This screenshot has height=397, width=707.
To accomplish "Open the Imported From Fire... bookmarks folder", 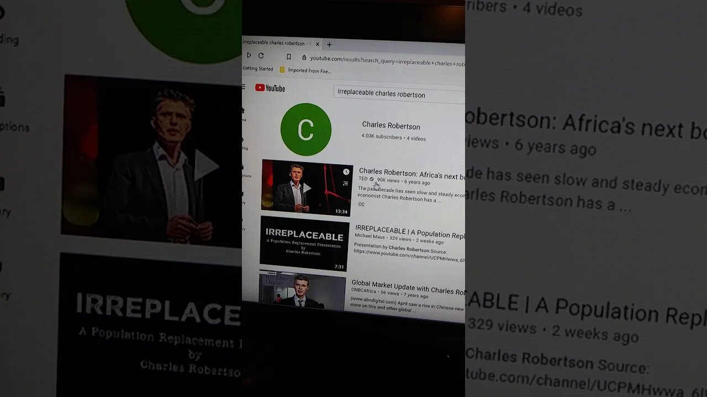I will pos(305,71).
